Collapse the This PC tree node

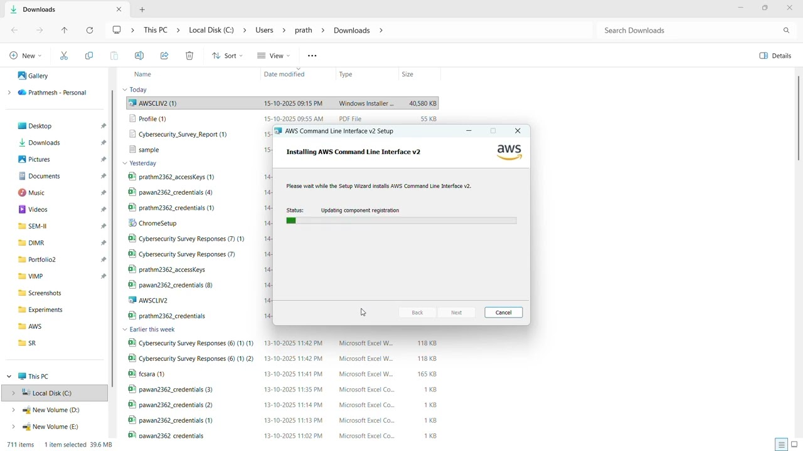tap(9, 376)
